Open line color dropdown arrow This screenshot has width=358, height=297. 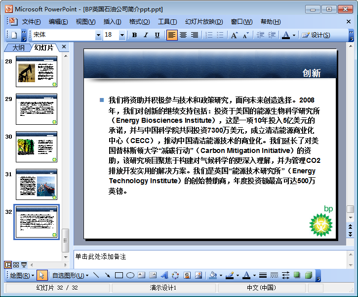click(238, 276)
